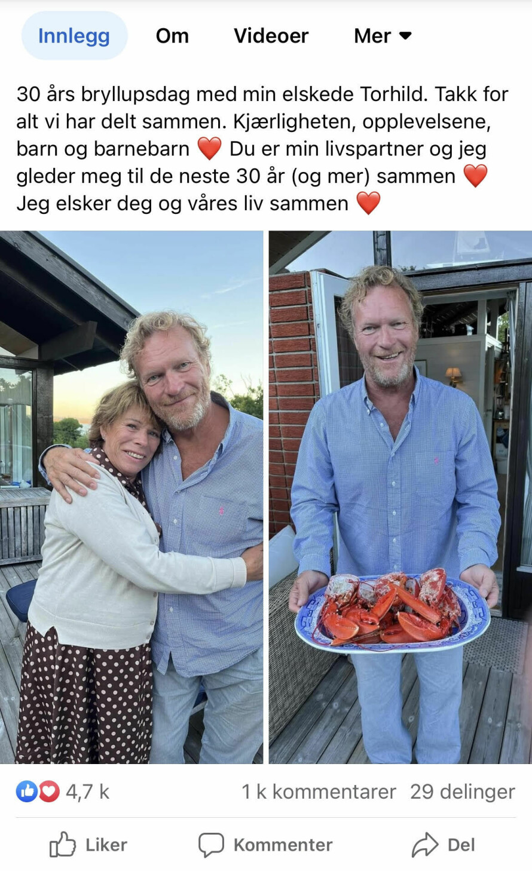Viewport: 532px width, 871px height.
Task: Open the couple hugging photo
Action: pos(132,497)
